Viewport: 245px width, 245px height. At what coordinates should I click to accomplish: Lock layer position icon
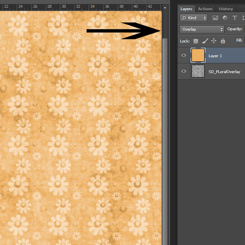214,41
